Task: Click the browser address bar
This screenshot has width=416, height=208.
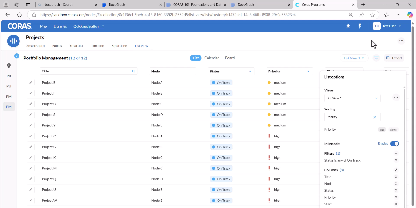Action: 188,15
